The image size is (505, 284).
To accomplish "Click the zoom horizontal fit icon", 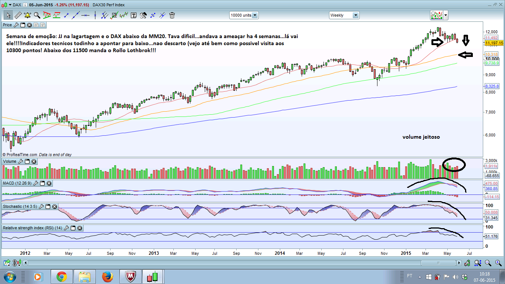I will tap(478, 263).
